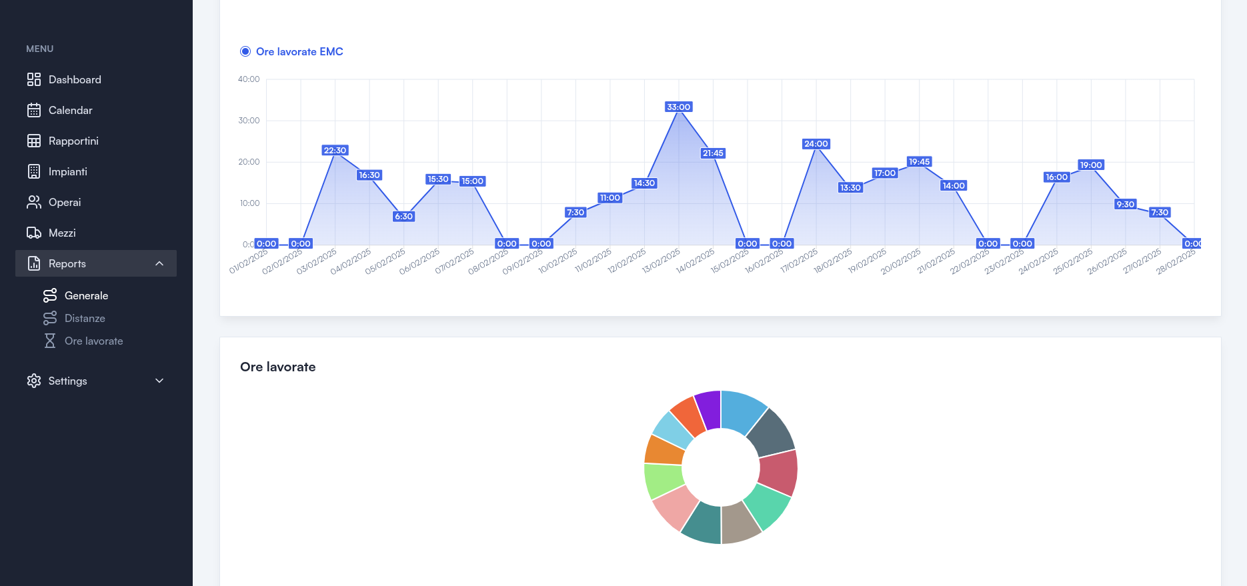Click the Settings gear icon

(x=34, y=381)
